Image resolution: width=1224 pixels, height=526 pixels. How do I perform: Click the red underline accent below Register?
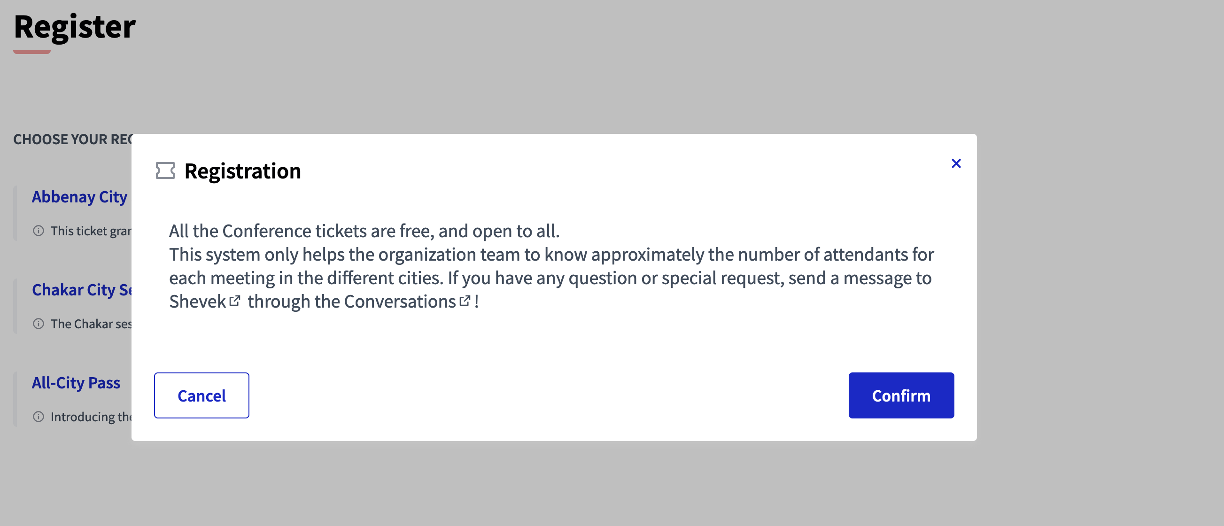(32, 51)
